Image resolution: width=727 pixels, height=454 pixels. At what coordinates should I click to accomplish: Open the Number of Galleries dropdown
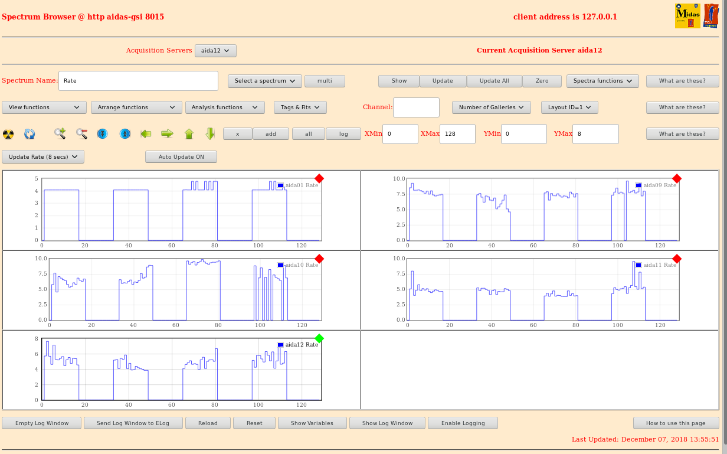(491, 107)
